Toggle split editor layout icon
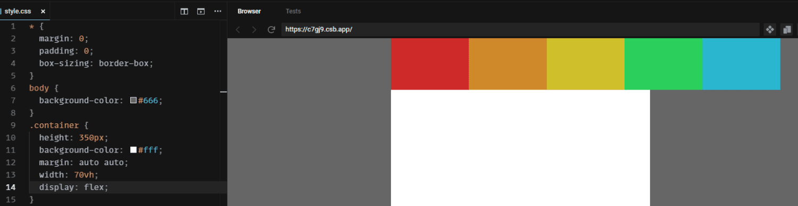Viewport: 798px width, 206px height. point(184,11)
